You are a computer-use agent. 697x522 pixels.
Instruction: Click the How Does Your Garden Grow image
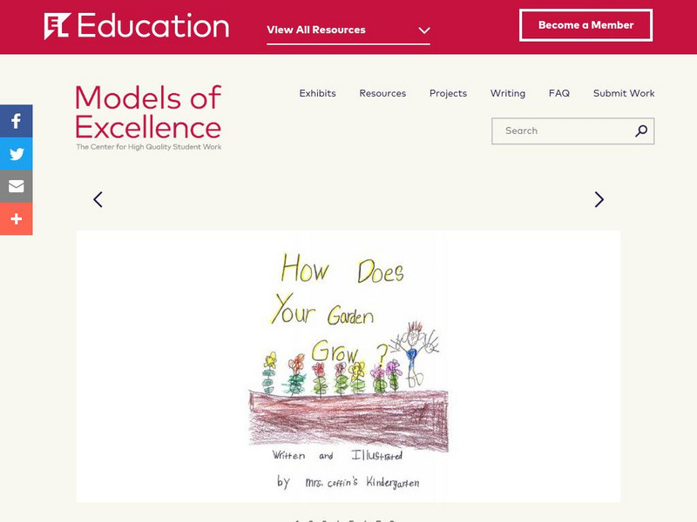(348, 365)
